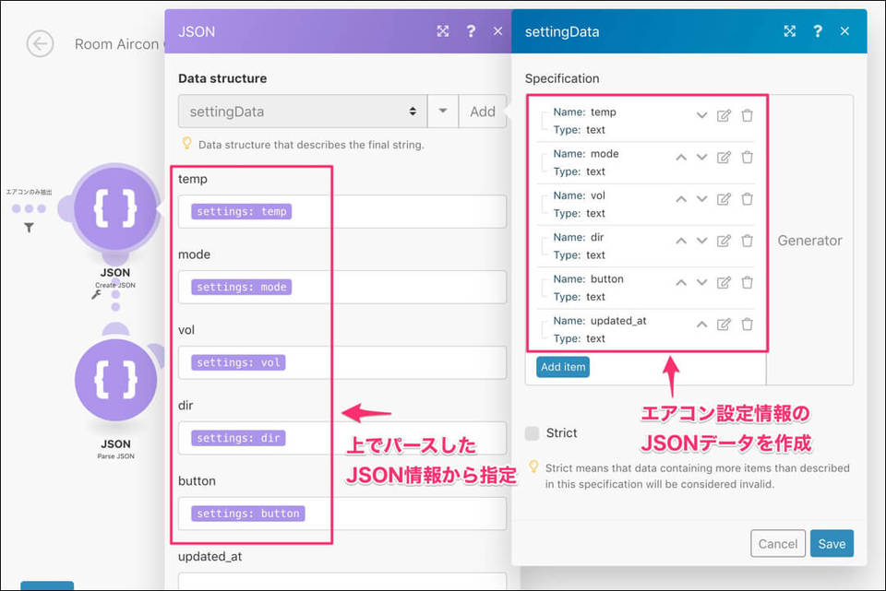Edit the button item with pencil icon
The image size is (886, 591).
pyautogui.click(x=724, y=282)
